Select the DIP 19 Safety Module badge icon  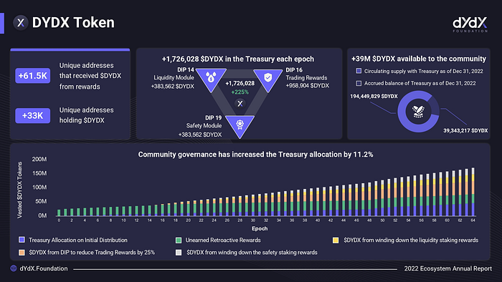240,126
